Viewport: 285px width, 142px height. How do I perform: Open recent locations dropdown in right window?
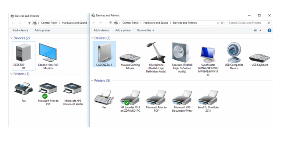click(106, 23)
